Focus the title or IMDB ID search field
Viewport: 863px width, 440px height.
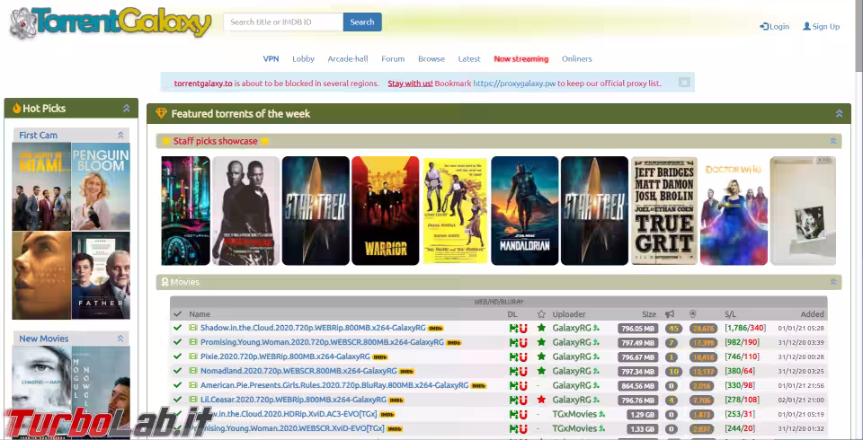(283, 22)
